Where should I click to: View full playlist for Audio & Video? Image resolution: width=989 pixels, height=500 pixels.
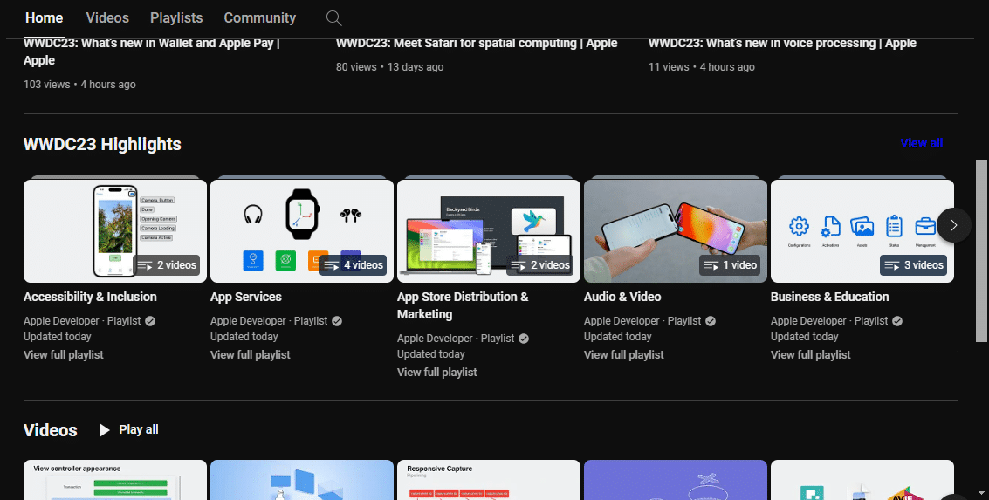click(x=623, y=354)
